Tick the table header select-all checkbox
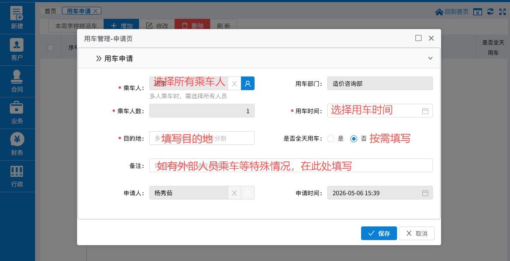The image size is (510, 261). pos(50,48)
